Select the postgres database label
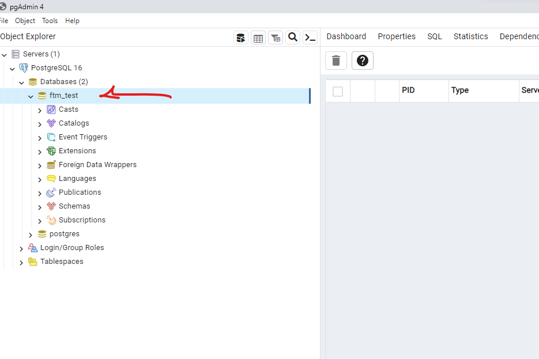Image resolution: width=539 pixels, height=359 pixels. (x=65, y=234)
